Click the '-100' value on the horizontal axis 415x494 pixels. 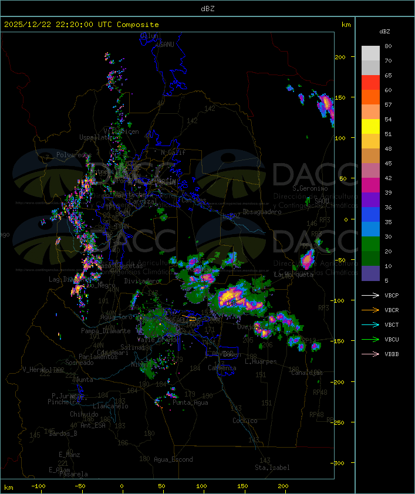(x=38, y=486)
